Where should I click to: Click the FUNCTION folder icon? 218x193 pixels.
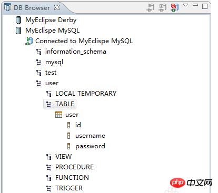tap(49, 178)
